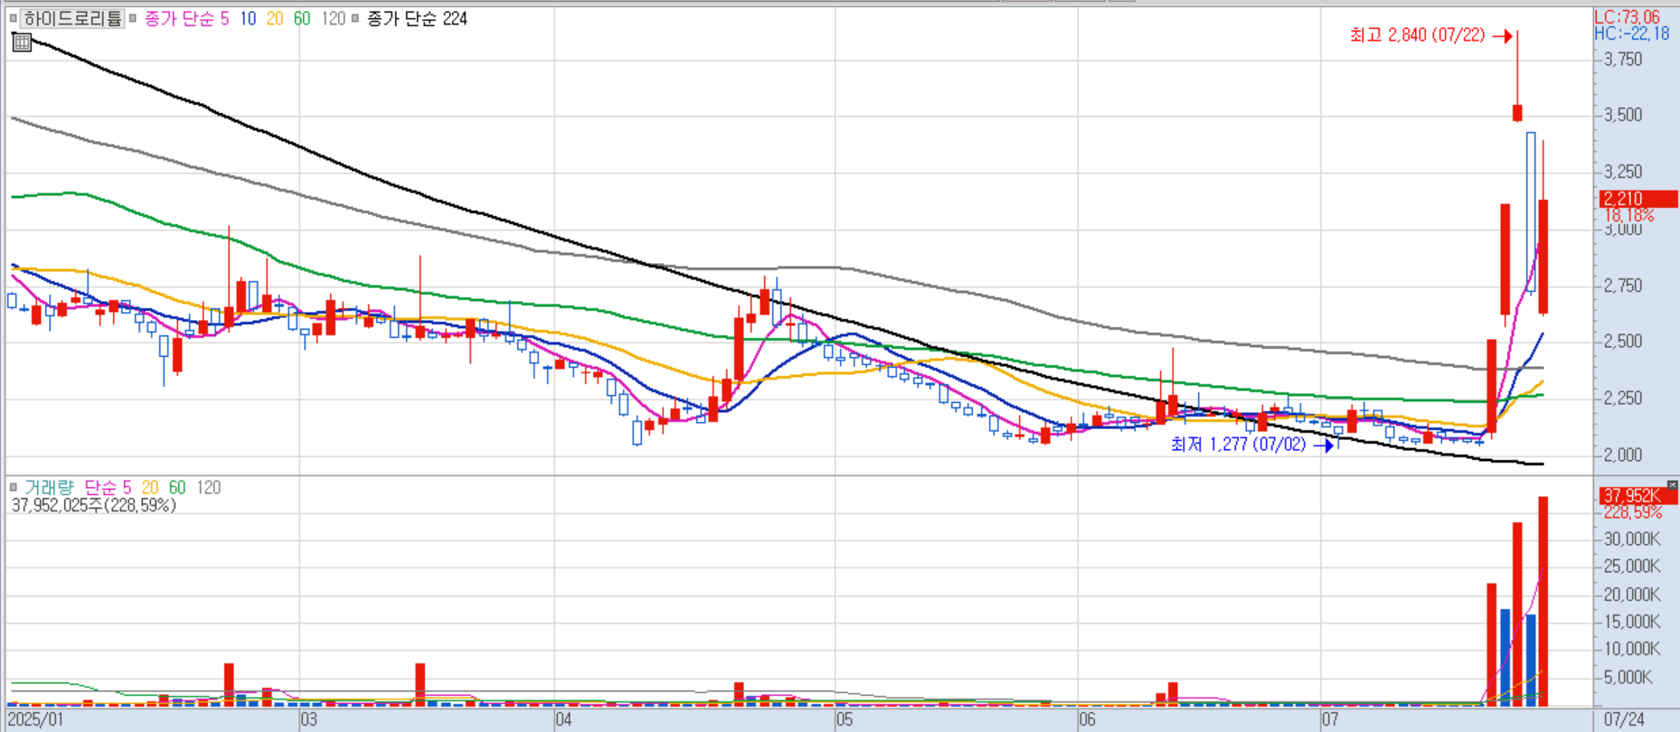Viewport: 1680px width, 732px height.
Task: Toggle the square marker before 거래량
Action: tap(14, 487)
